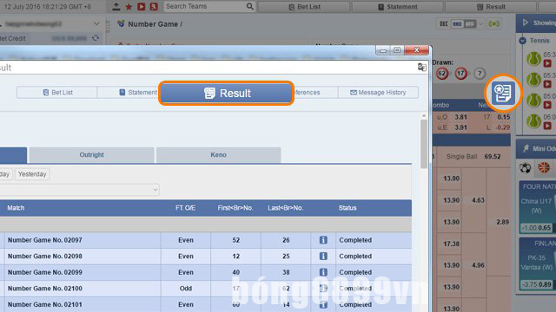
Task: Refresh the Bet Credit balance
Action: pyautogui.click(x=96, y=38)
